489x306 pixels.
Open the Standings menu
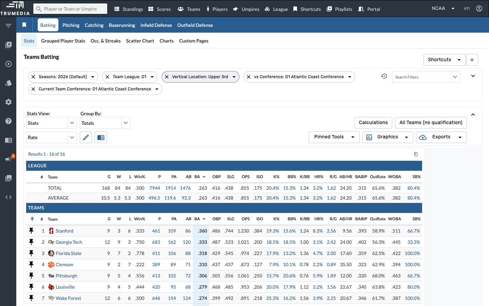click(x=128, y=9)
